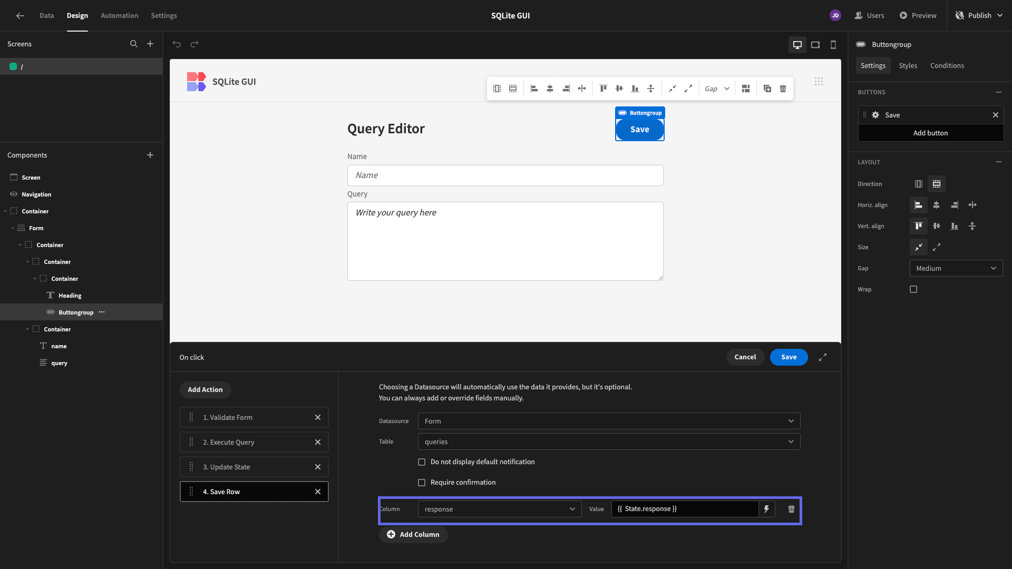Search screens with magnifier icon
Screen dimensions: 1012x569
point(134,44)
